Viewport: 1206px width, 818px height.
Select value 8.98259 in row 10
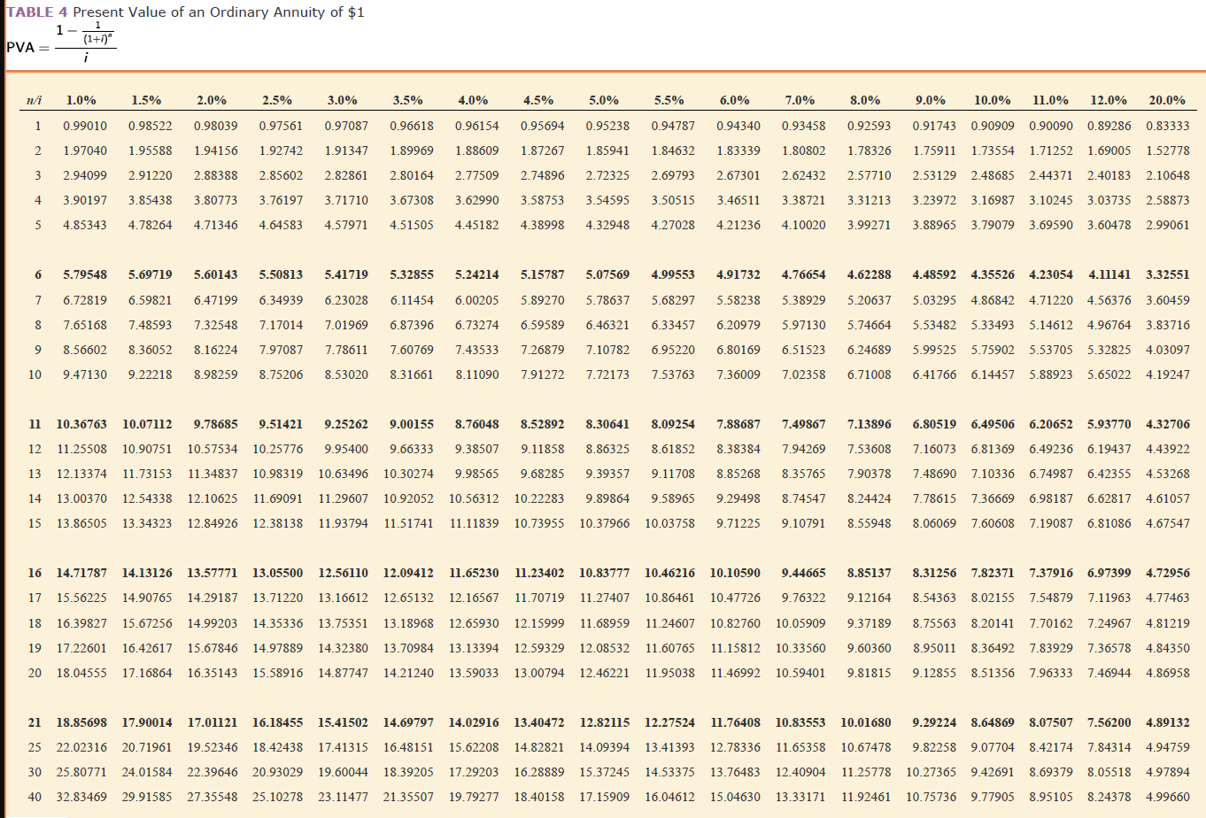point(216,374)
